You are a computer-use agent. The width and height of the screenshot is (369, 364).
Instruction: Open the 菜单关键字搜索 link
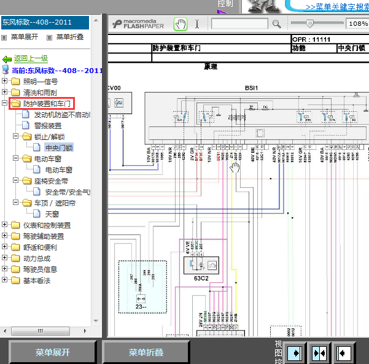tap(337, 7)
